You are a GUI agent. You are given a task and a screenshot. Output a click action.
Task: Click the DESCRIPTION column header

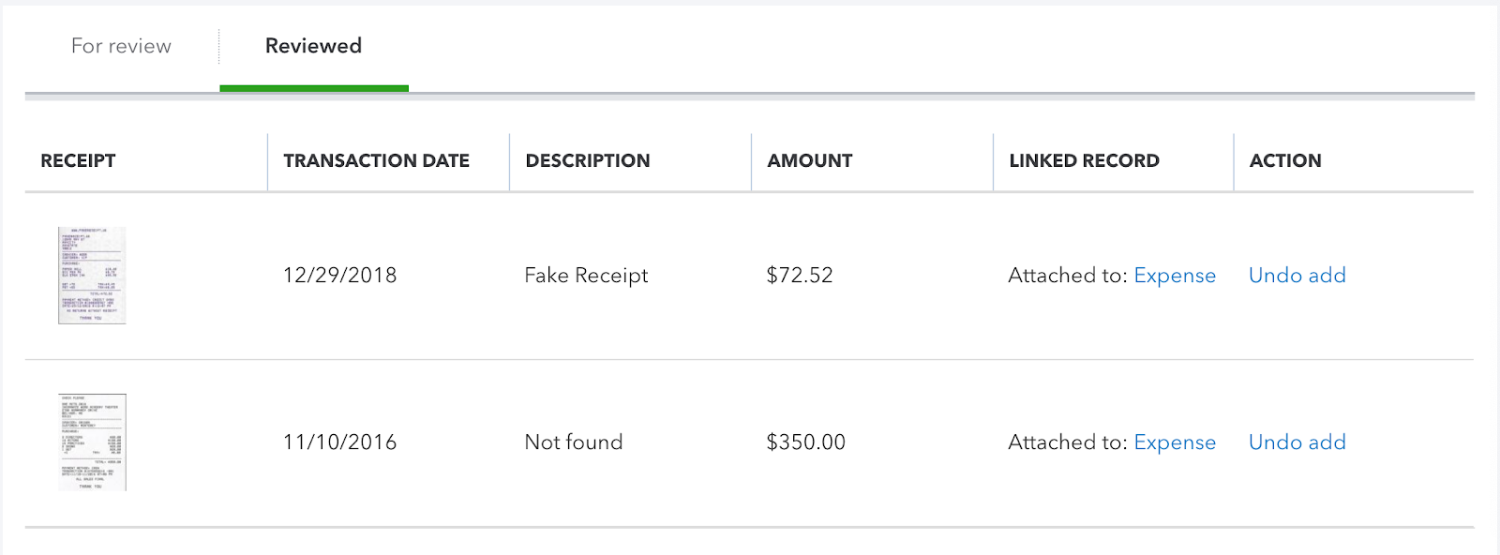pos(588,160)
